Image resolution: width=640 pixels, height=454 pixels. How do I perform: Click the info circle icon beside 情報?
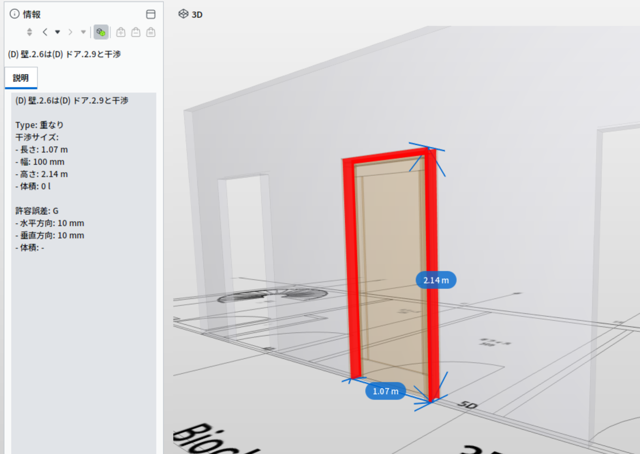pos(14,14)
